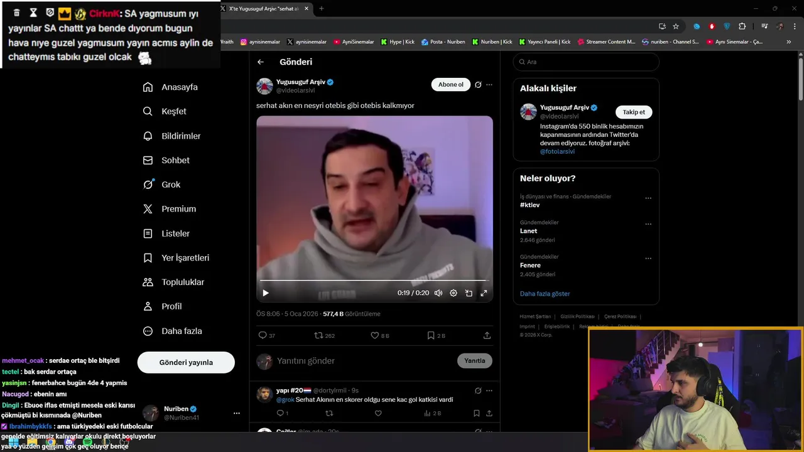Repost the yapı #20 comment
804x452 pixels.
[329, 413]
